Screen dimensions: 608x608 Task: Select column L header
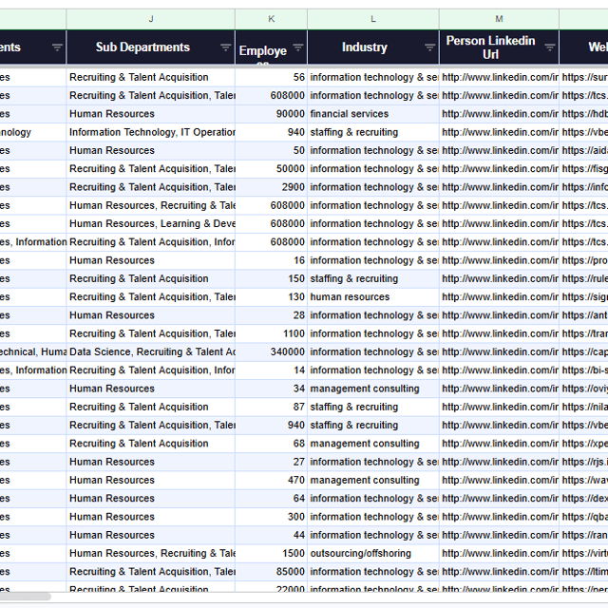(373, 19)
